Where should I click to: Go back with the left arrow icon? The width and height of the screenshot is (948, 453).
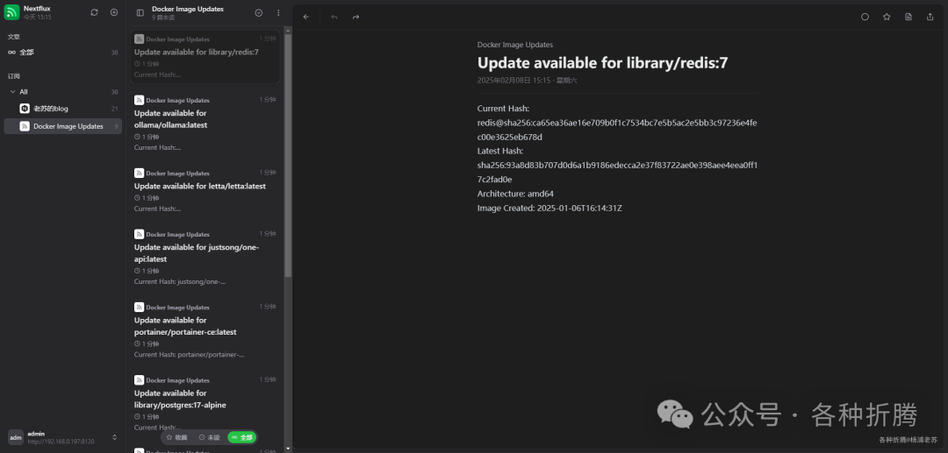point(306,17)
